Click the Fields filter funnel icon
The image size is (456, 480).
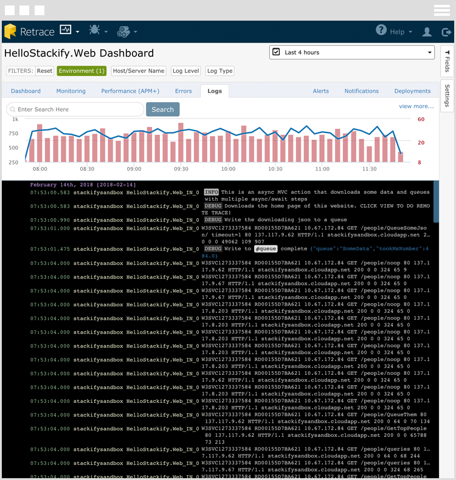(x=447, y=52)
